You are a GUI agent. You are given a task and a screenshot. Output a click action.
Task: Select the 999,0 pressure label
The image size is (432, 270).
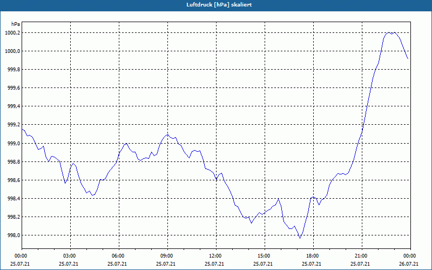[14, 143]
